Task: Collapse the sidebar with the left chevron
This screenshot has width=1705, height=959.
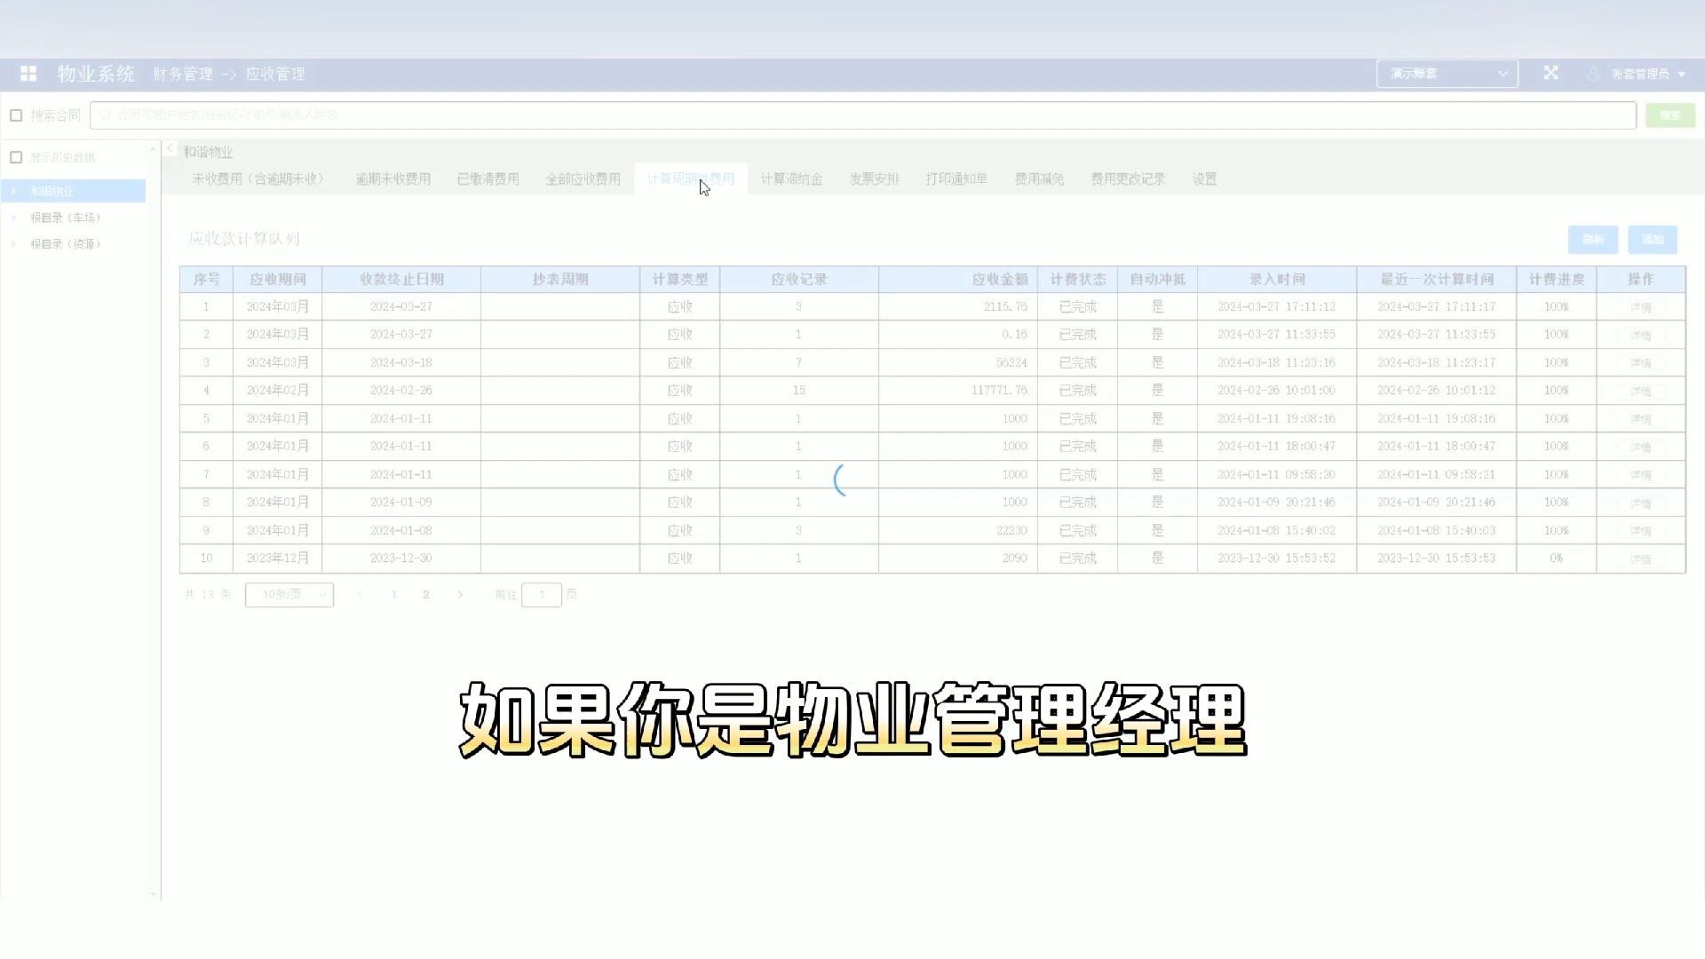Action: pos(170,148)
